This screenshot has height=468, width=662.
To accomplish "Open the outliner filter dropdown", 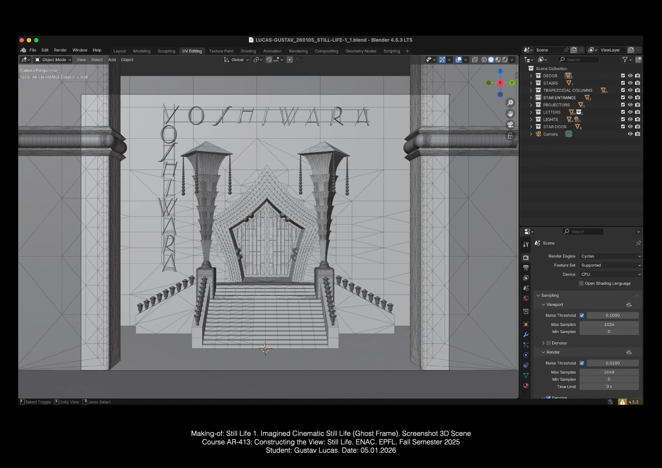I will 627,60.
